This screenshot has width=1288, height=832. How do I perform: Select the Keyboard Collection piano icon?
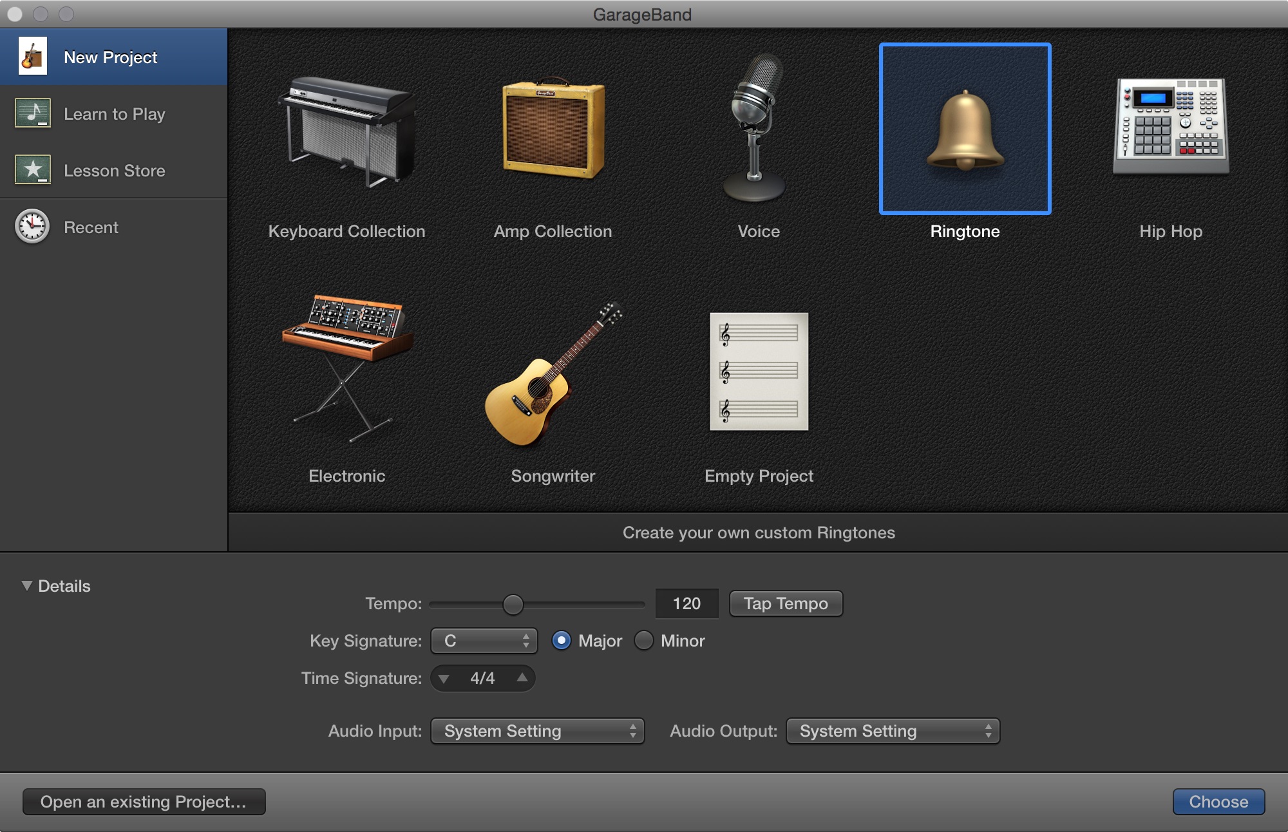347,132
